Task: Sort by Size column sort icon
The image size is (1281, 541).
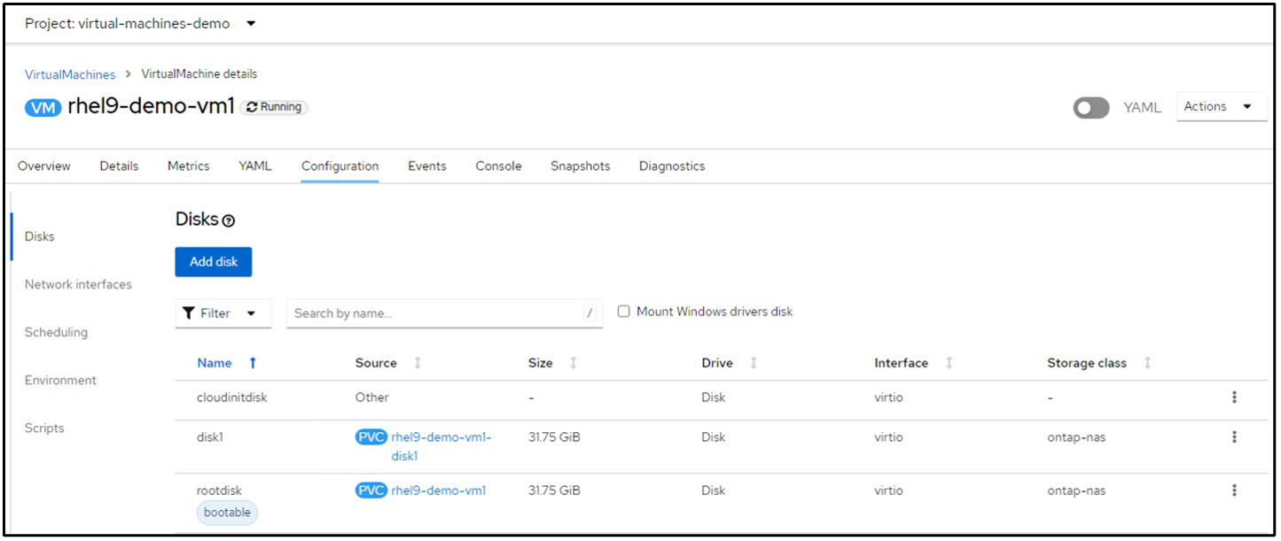Action: [573, 363]
